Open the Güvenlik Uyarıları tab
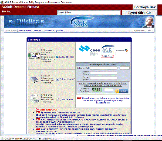 (x=54, y=31)
